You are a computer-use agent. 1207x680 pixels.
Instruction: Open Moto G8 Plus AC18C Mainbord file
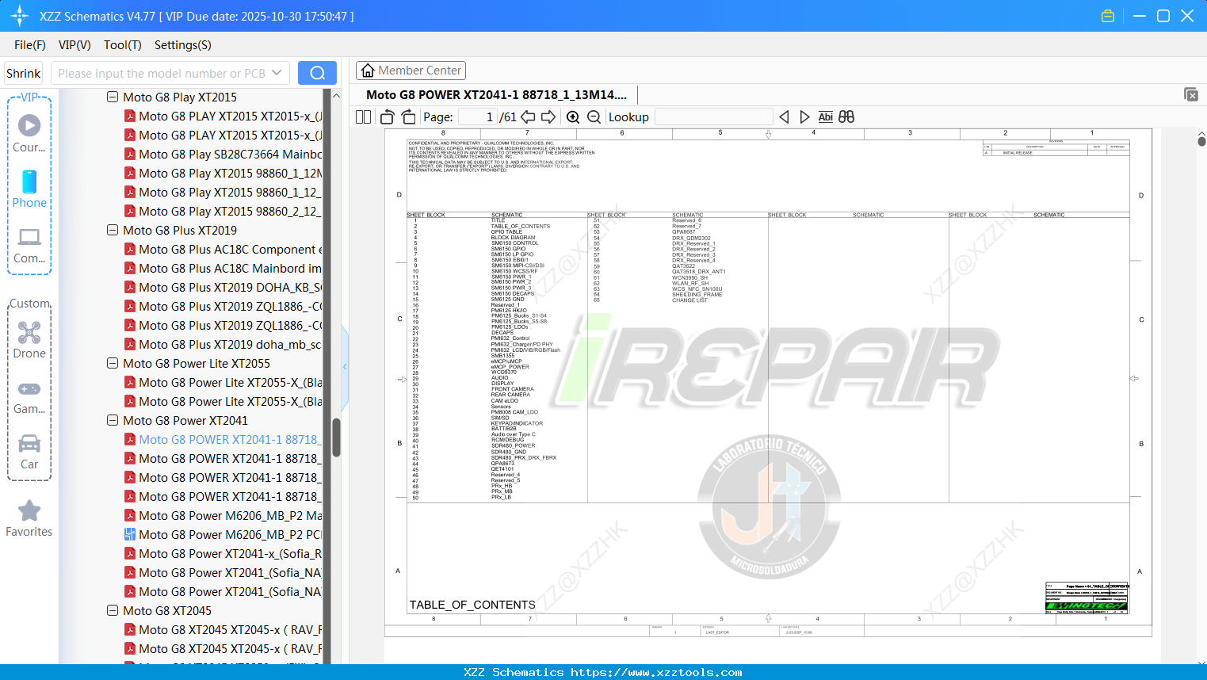pyautogui.click(x=223, y=268)
